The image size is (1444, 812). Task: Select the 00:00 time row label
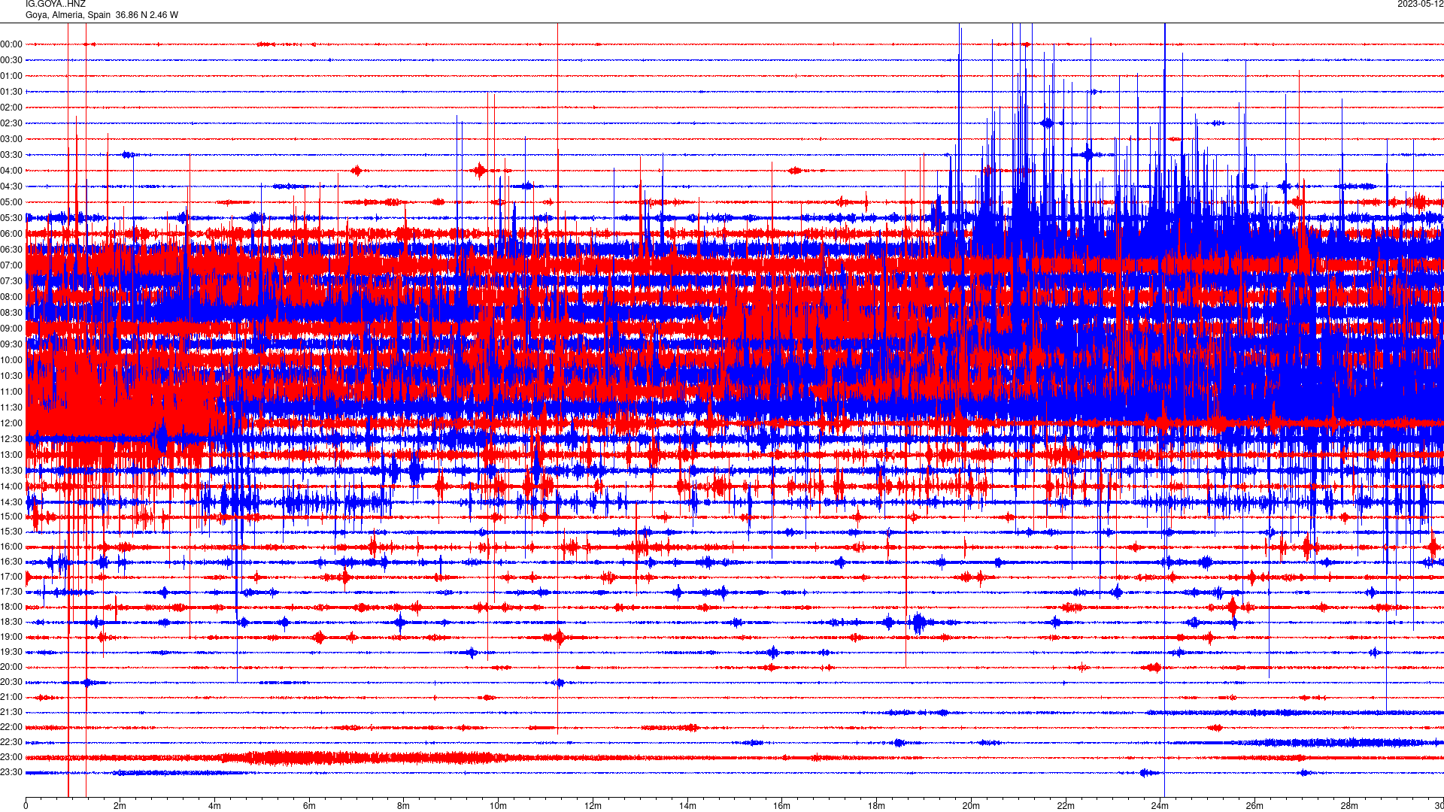click(x=11, y=44)
